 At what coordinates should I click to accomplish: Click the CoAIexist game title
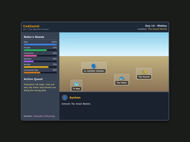(31, 26)
